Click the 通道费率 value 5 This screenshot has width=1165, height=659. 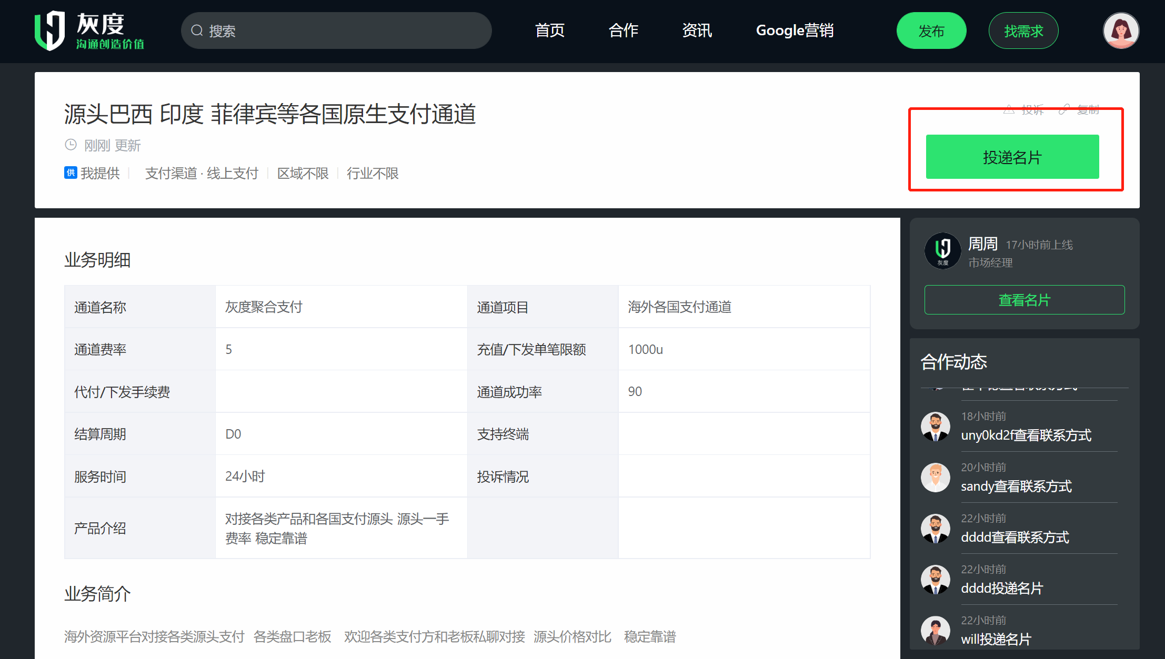tap(341, 349)
